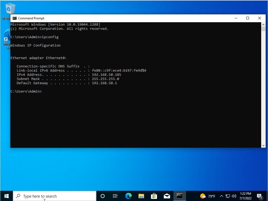Maximize the Command Prompt window

[x=248, y=18]
